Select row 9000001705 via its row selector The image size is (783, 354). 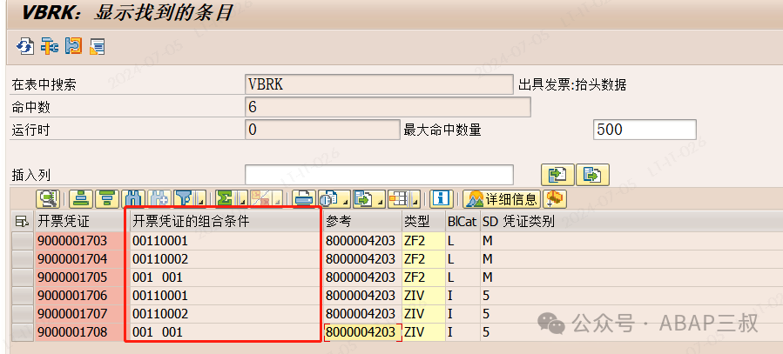pos(23,277)
